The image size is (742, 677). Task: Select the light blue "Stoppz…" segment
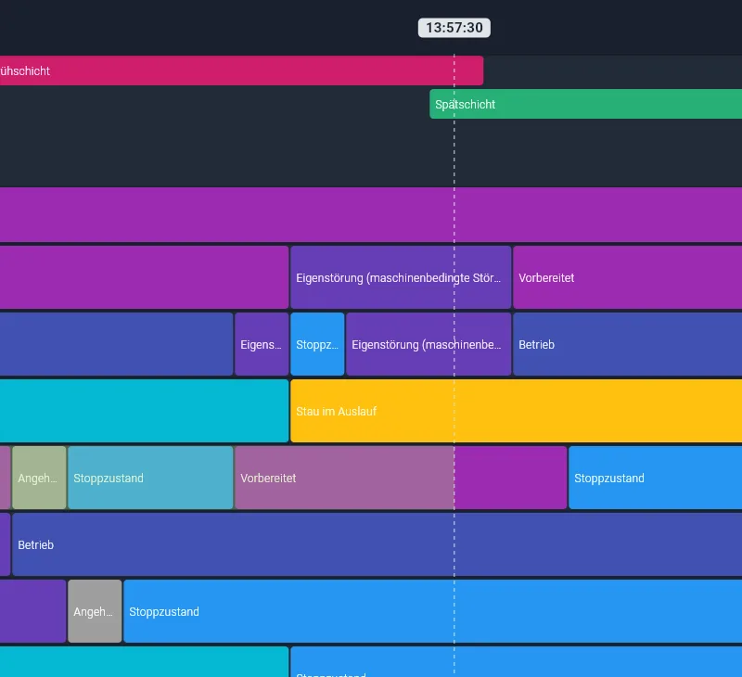pos(317,344)
